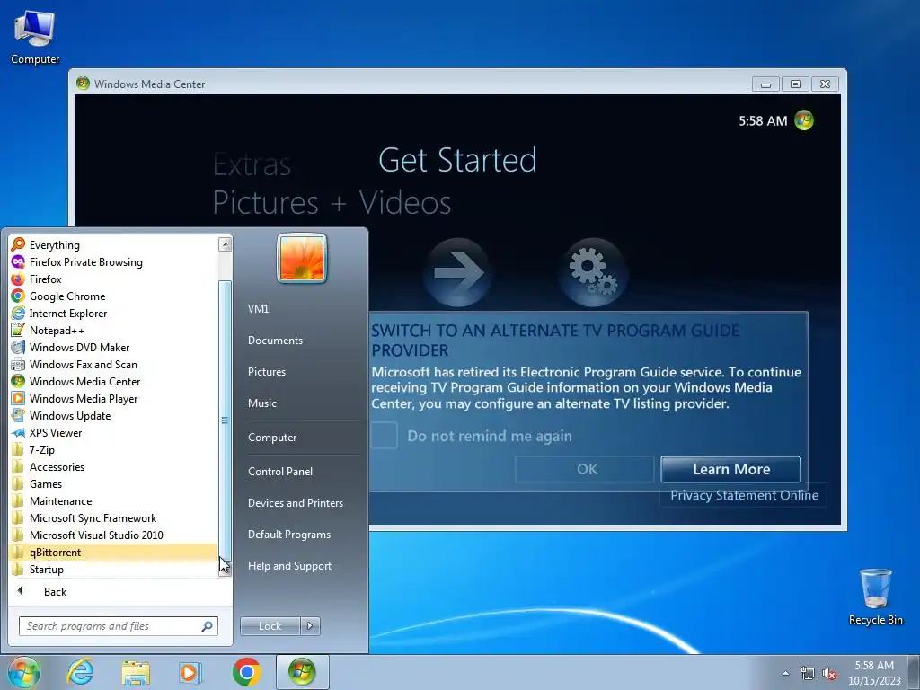Open Help and Support
920x690 pixels.
point(290,566)
